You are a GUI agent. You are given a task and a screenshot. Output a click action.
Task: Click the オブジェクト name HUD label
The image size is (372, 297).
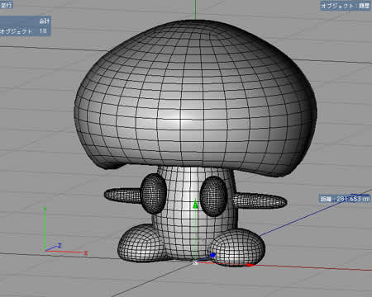coord(346,6)
